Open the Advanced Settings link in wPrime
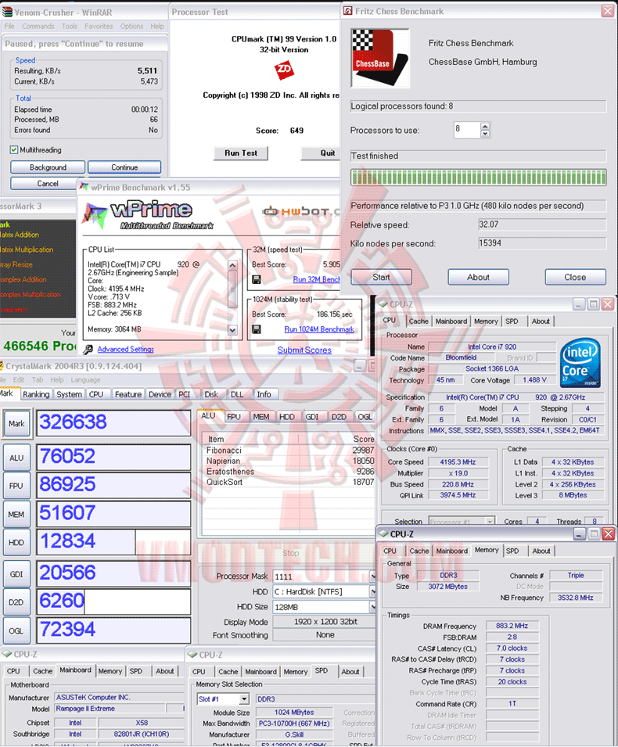Screen dimensions: 618x747 (x=126, y=349)
